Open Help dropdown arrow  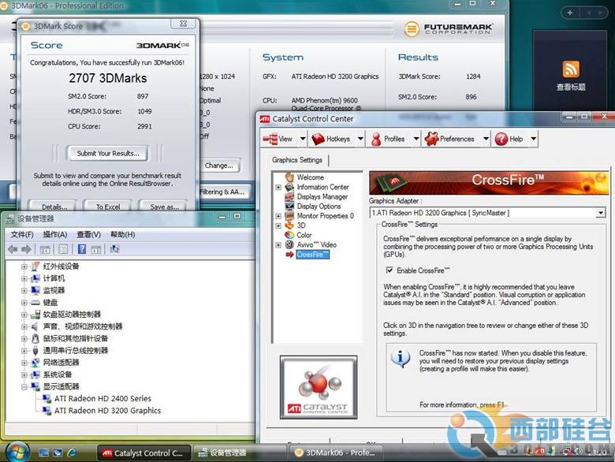[x=534, y=139]
